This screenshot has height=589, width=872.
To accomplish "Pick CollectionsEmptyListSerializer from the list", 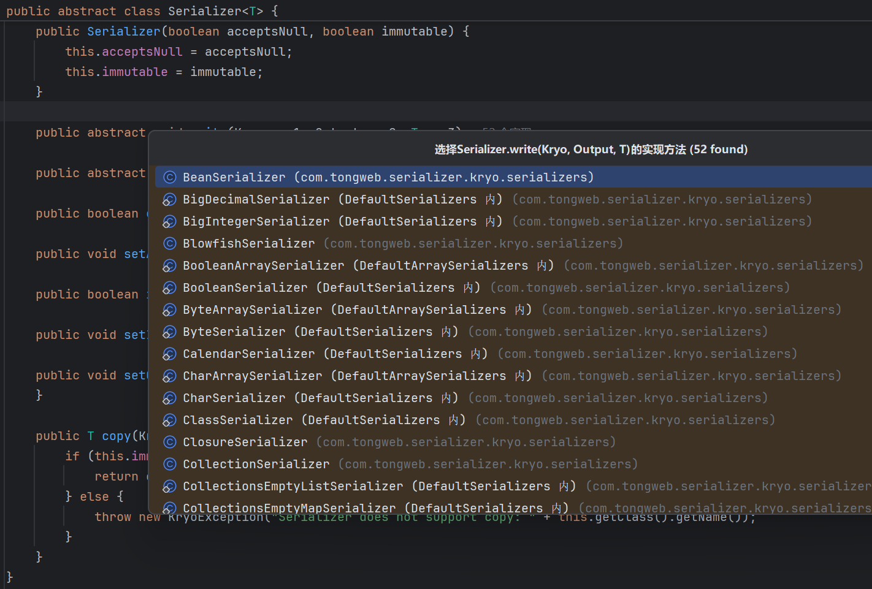I will pos(293,486).
